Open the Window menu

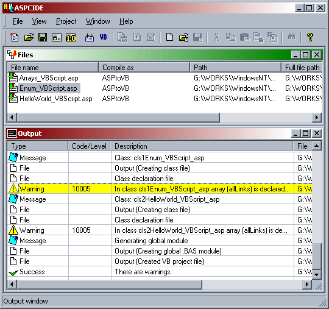pyautogui.click(x=97, y=21)
